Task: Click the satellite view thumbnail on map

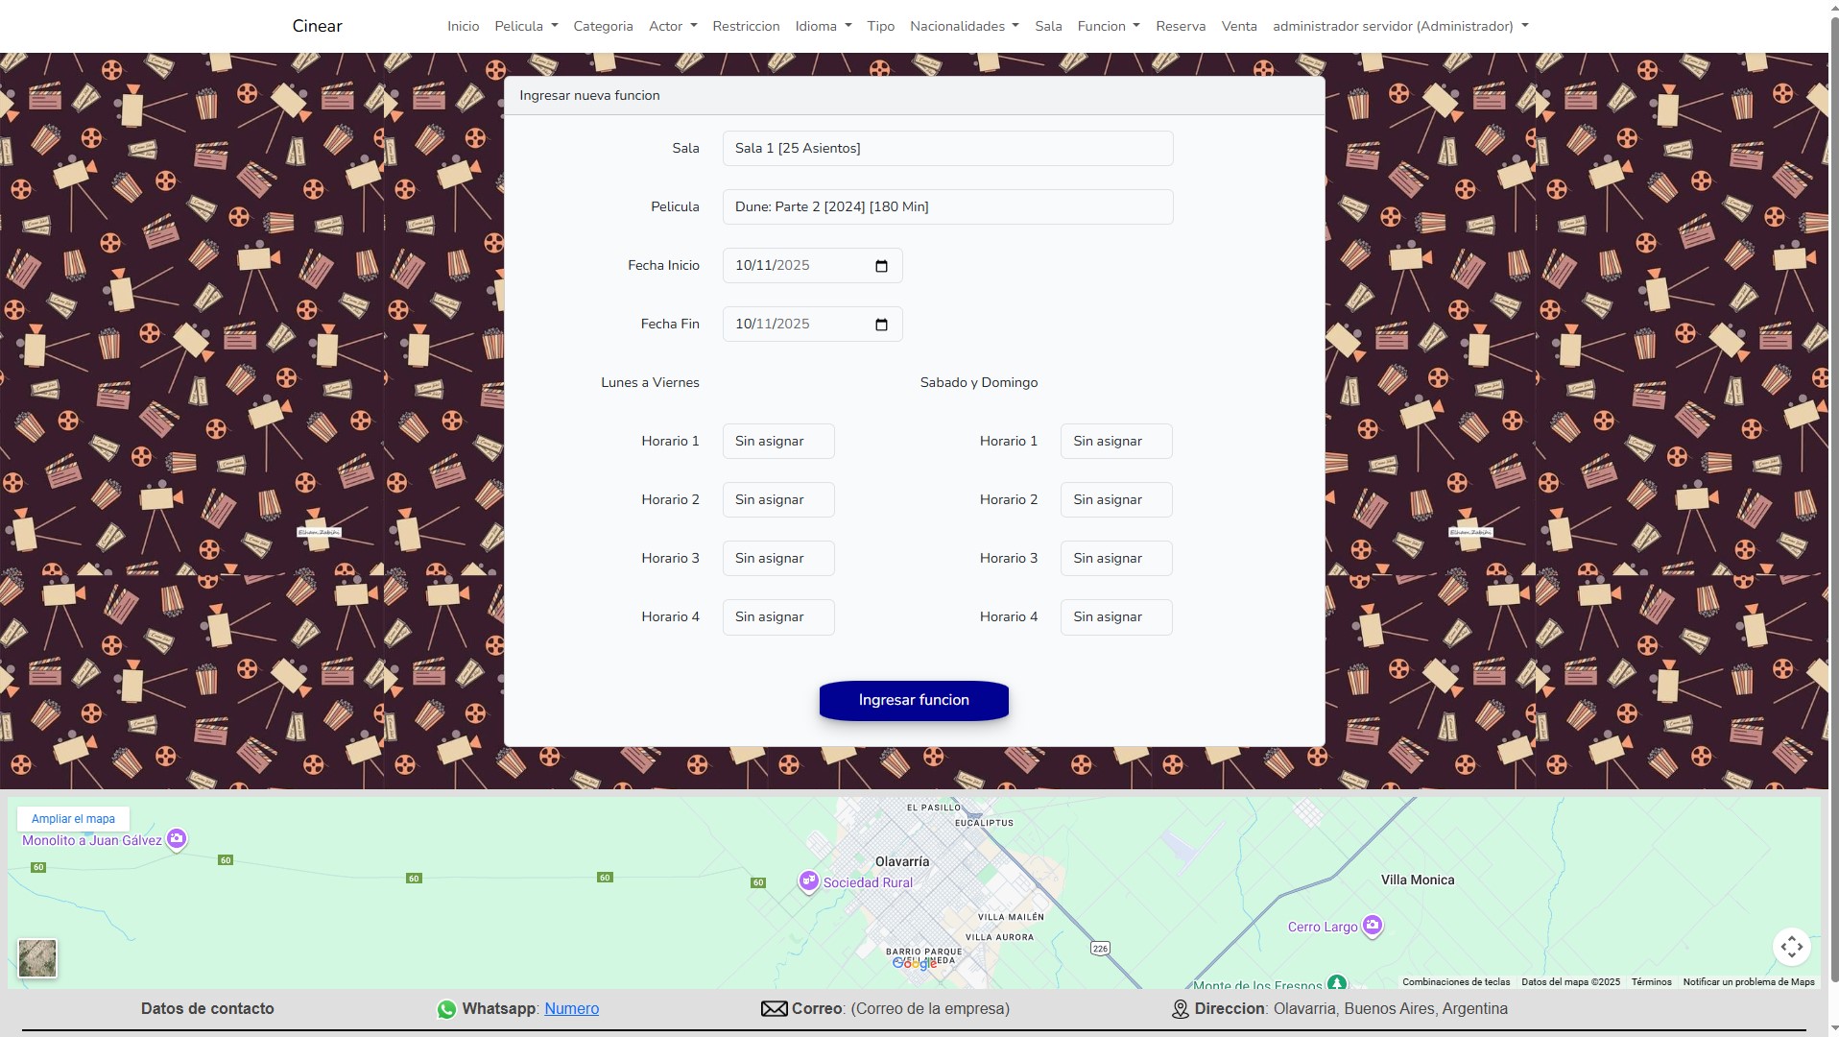Action: point(37,958)
